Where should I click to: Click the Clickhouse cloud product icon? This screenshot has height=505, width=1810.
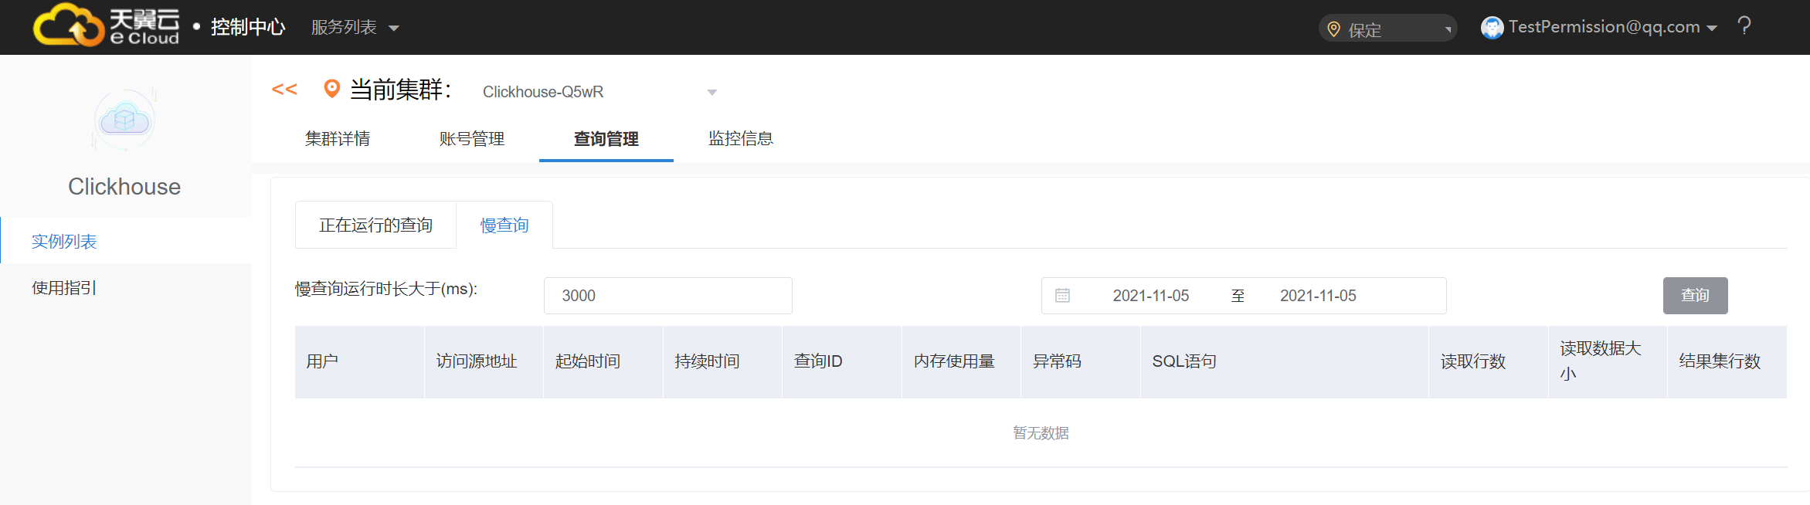[124, 120]
